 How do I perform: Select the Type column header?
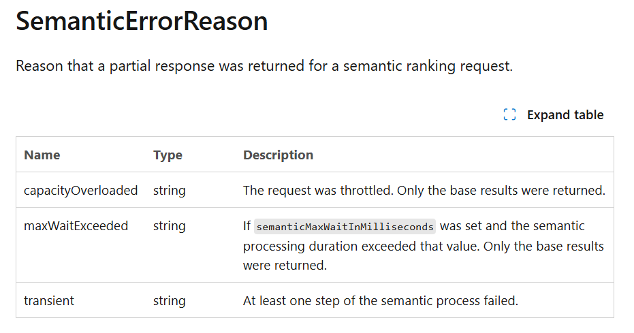pyautogui.click(x=168, y=155)
